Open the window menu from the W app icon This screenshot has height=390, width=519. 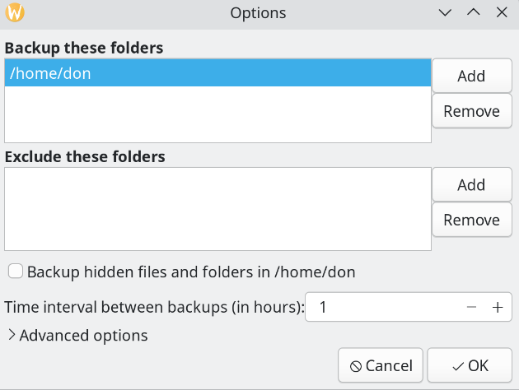pos(15,12)
